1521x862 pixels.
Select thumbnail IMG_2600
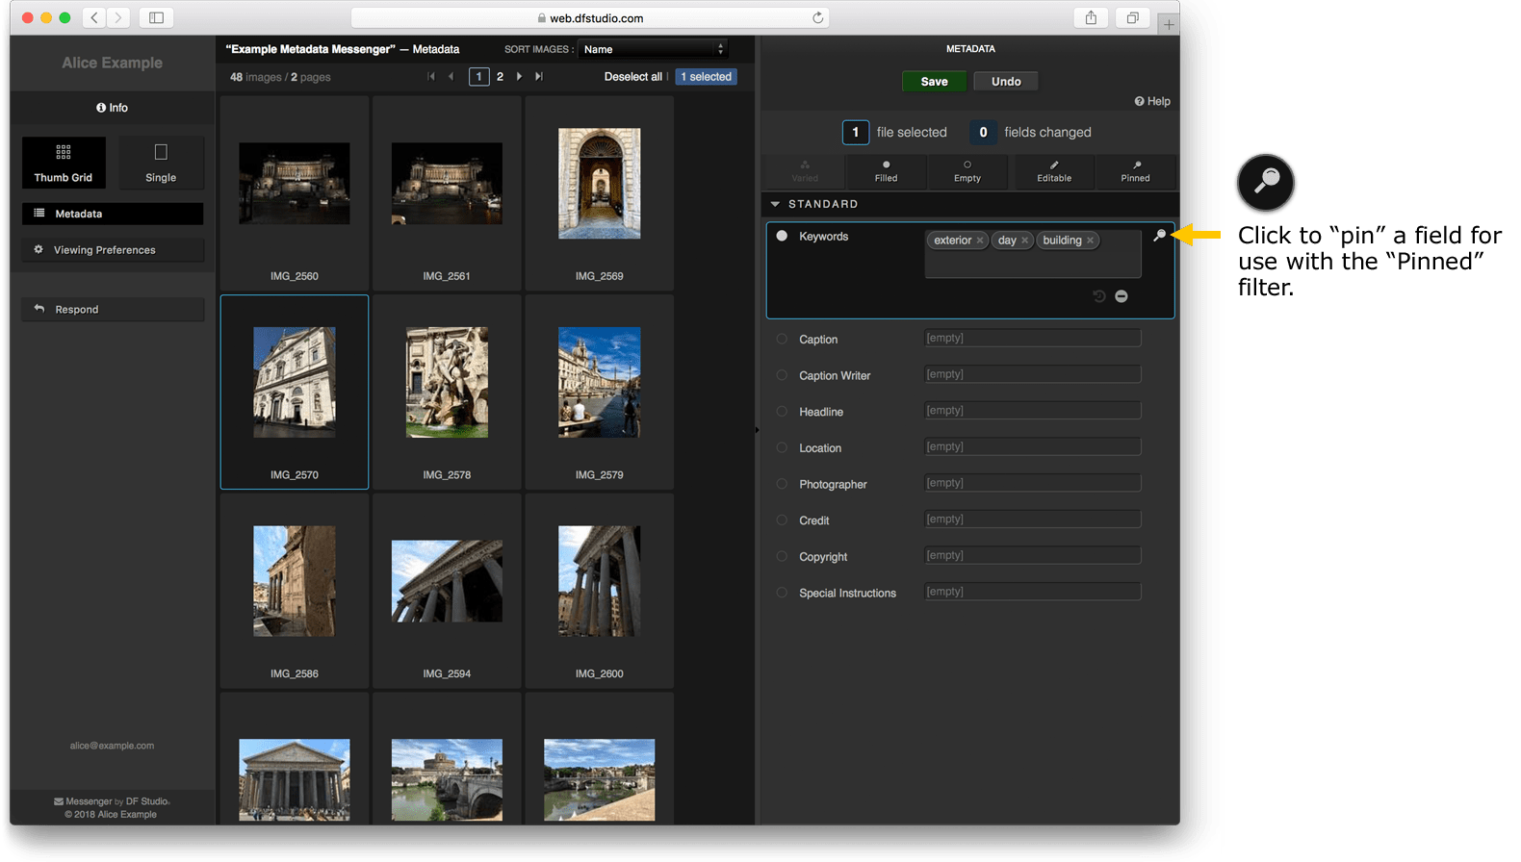[599, 591]
